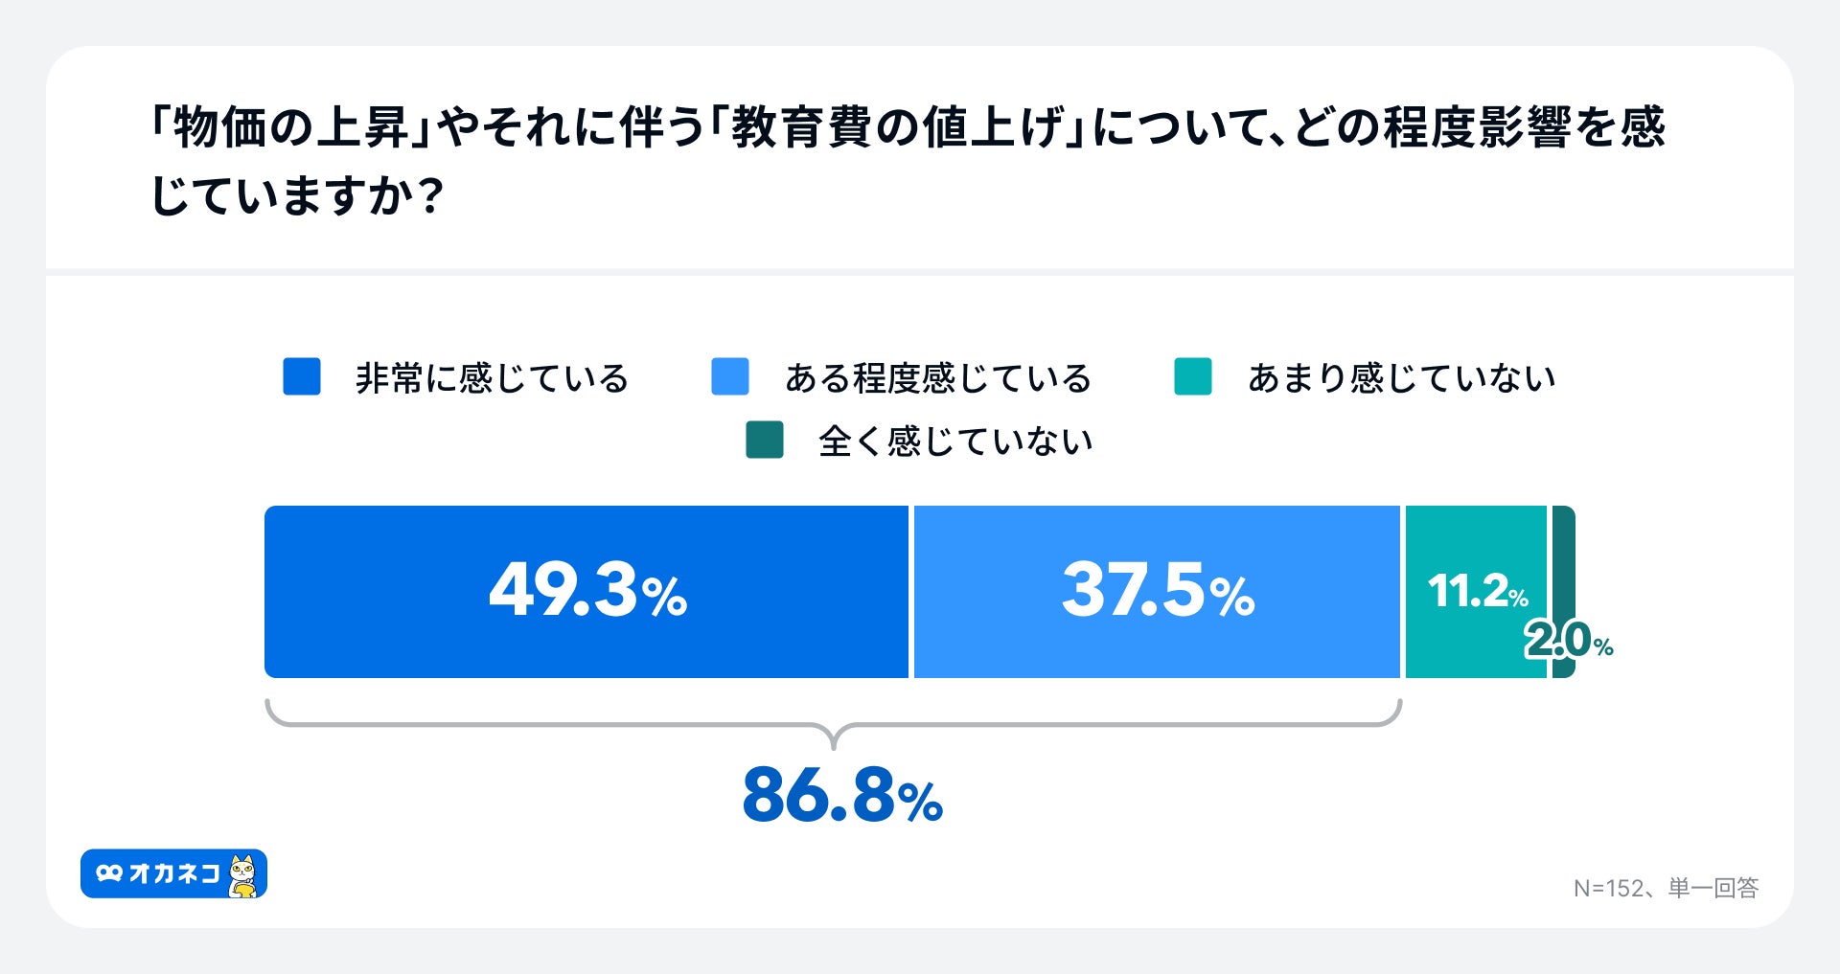Click the あまり感じていない legend label
Viewport: 1840px width, 974px height.
(1401, 378)
